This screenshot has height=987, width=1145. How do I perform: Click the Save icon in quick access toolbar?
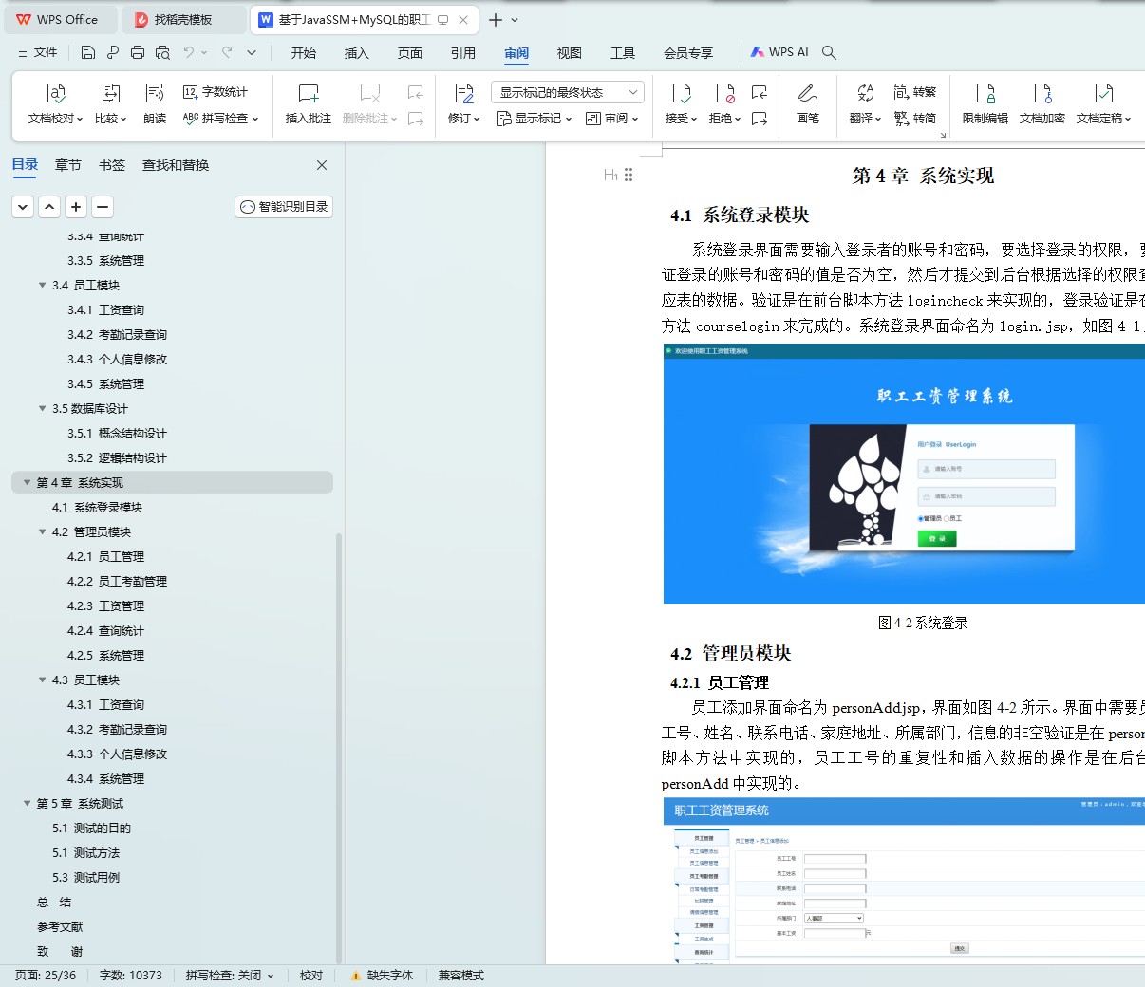(88, 52)
